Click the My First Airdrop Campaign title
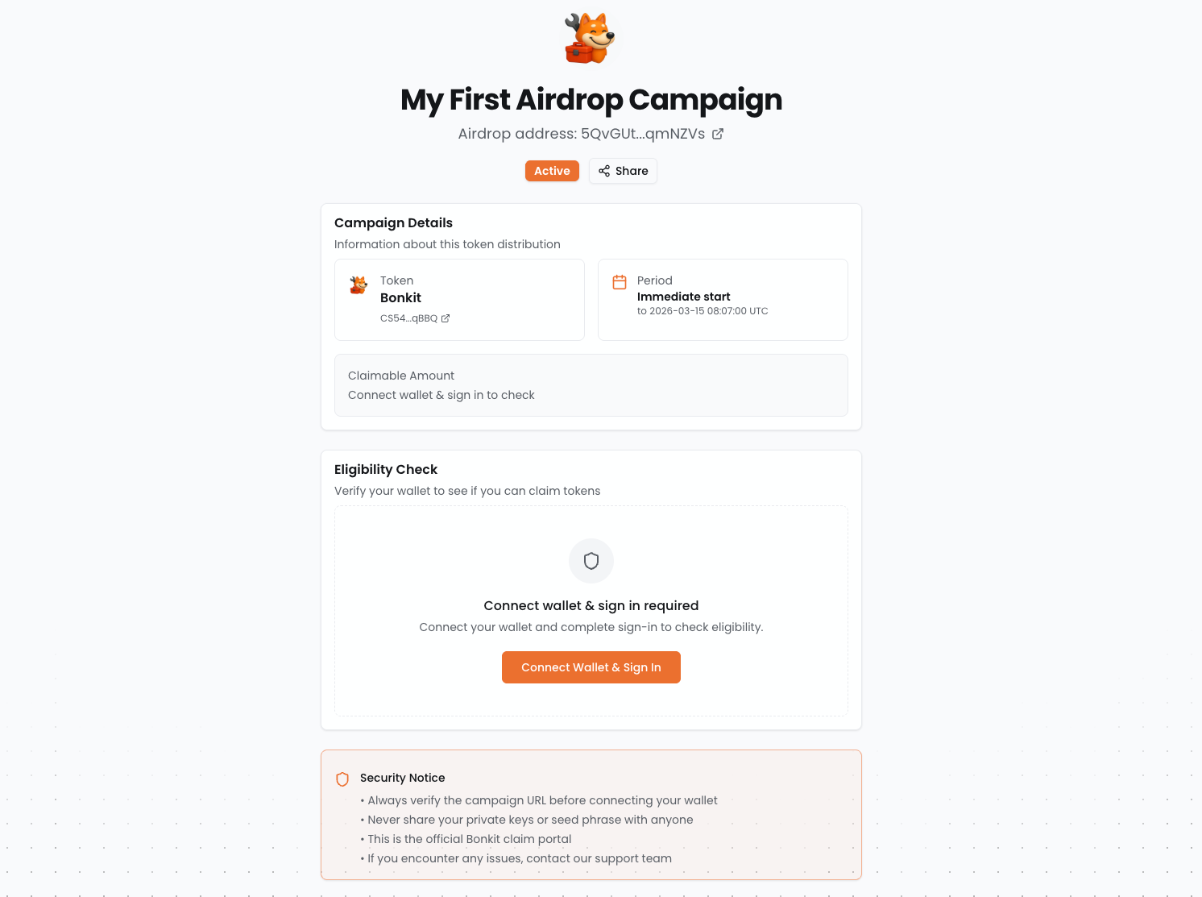The width and height of the screenshot is (1202, 897). coord(591,100)
